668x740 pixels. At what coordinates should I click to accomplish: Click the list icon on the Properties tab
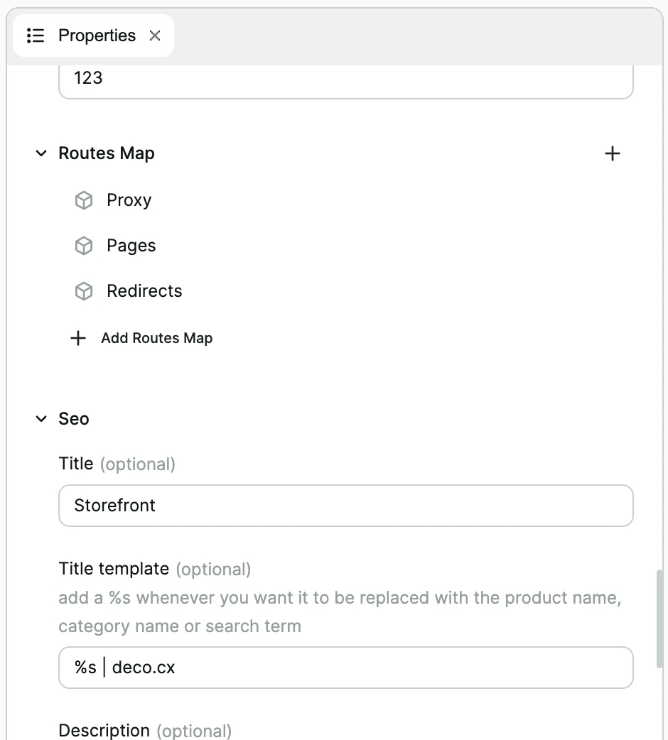(x=35, y=35)
